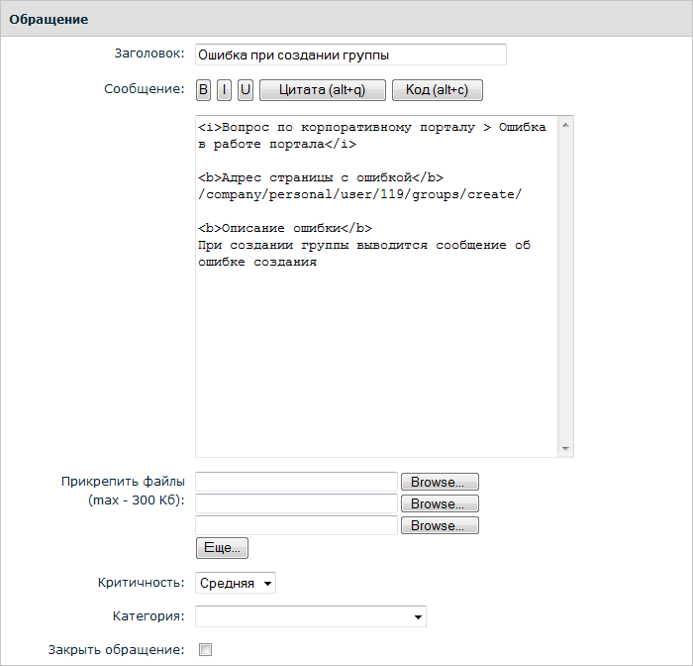Click inside the Сообщение message text area

pyautogui.click(x=376, y=347)
